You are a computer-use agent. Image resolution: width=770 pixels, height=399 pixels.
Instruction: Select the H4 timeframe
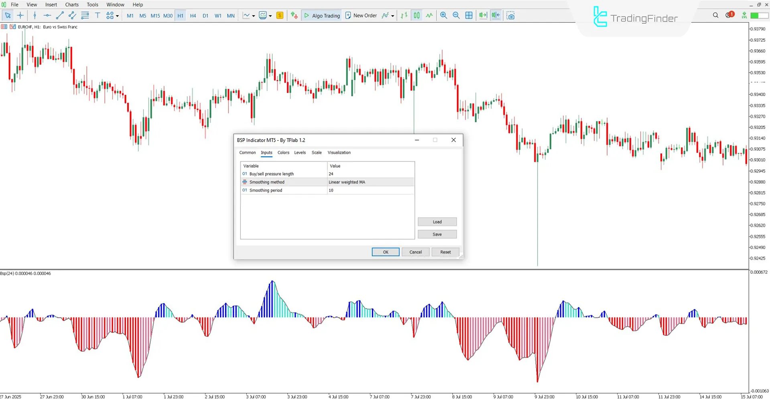pos(193,15)
